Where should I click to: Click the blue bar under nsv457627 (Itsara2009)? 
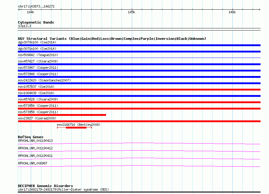click(139, 64)
